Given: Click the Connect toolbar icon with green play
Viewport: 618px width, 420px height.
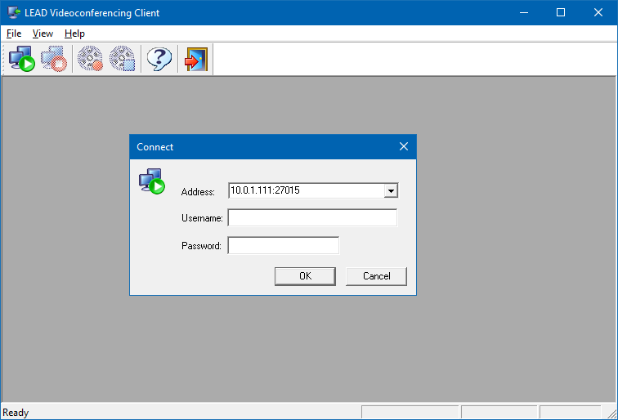Looking at the screenshot, I should click(x=22, y=59).
